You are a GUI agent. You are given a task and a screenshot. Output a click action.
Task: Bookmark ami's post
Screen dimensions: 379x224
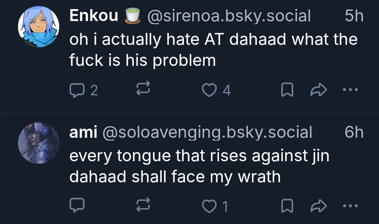[x=287, y=206]
